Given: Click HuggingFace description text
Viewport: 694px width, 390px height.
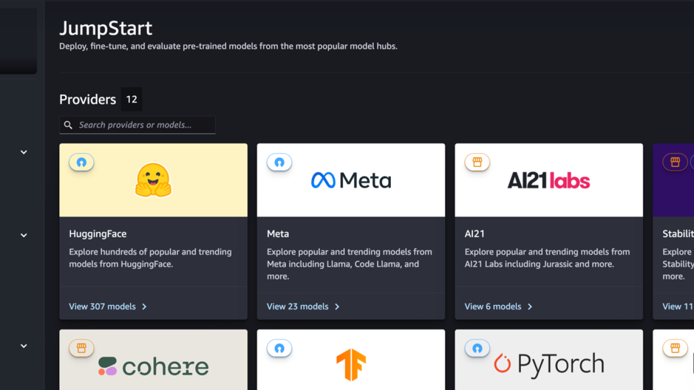Looking at the screenshot, I should click(x=150, y=258).
